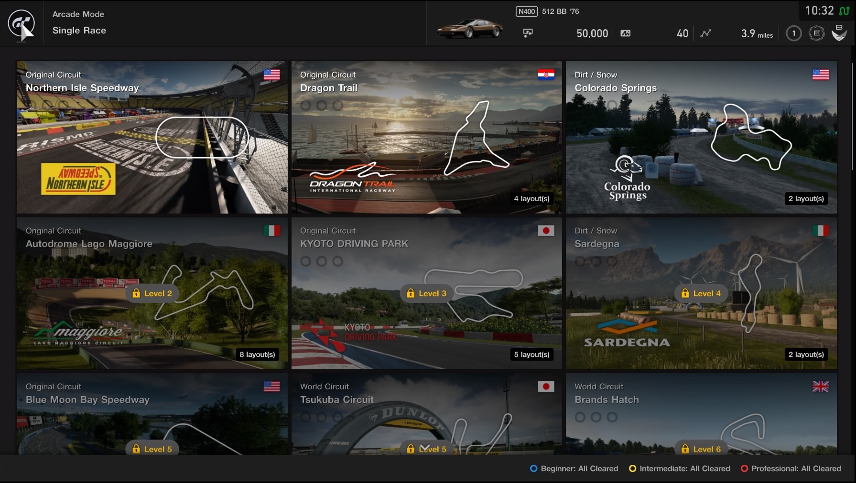
Task: Click the 10:32 clock display
Action: [819, 11]
